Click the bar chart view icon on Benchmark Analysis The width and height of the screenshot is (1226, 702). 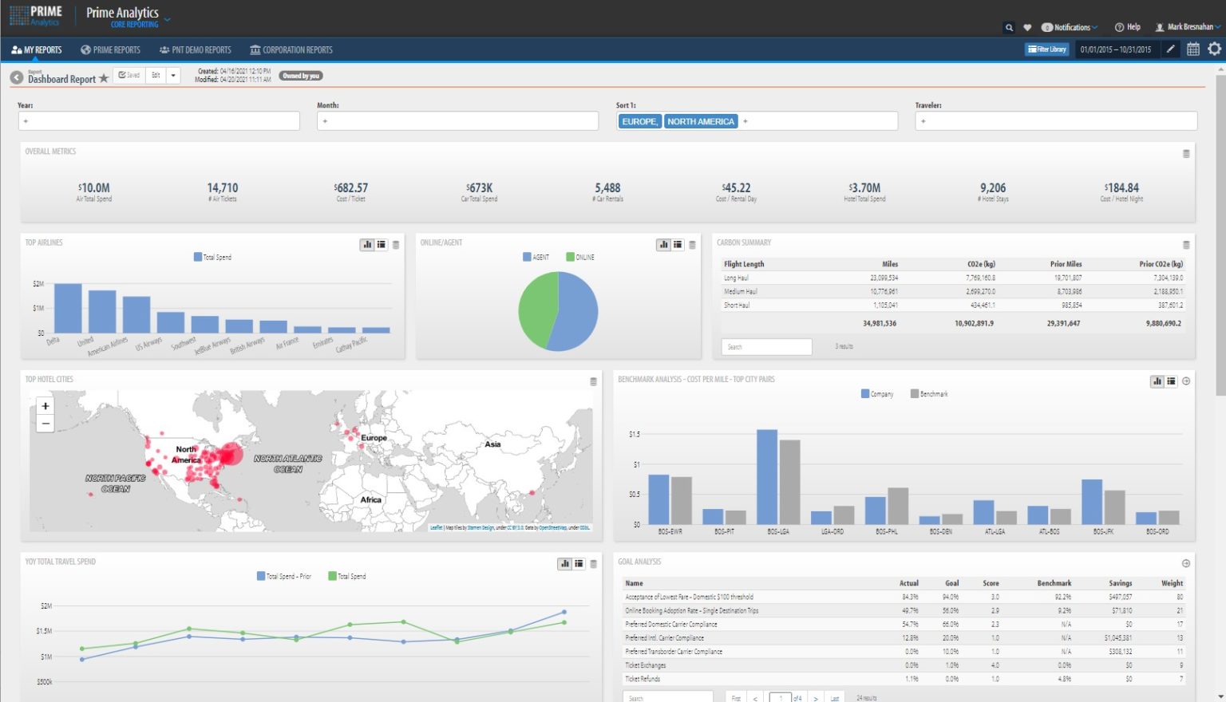(1157, 381)
